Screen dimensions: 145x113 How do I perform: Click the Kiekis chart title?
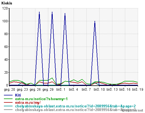(7, 3)
